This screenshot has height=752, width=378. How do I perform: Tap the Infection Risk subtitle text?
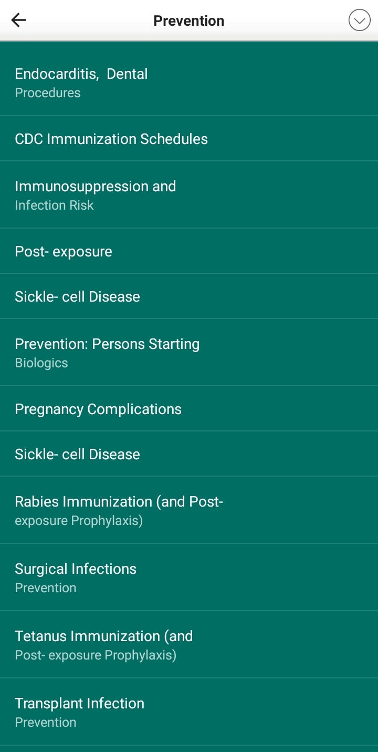pos(54,205)
